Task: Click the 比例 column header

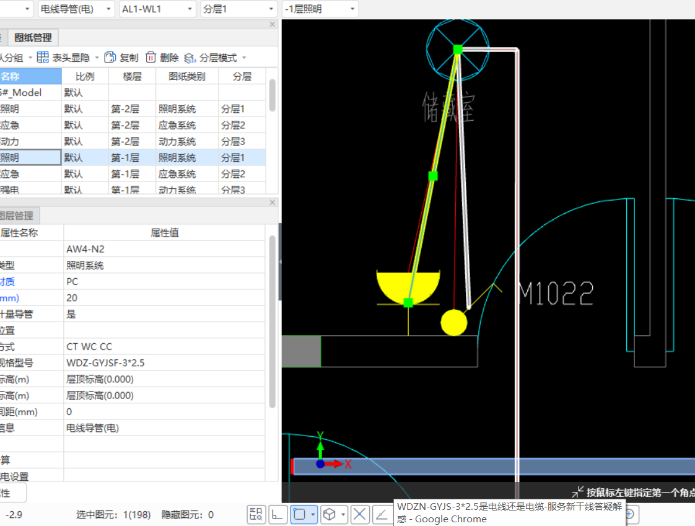Action: [85, 76]
